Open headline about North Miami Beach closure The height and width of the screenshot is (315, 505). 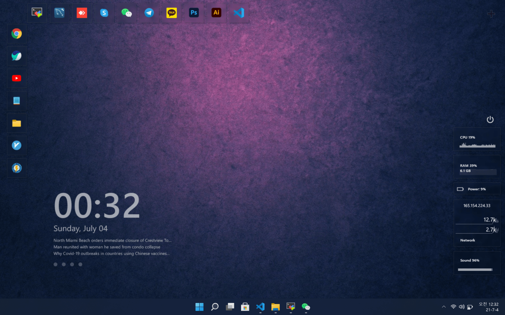pyautogui.click(x=112, y=240)
